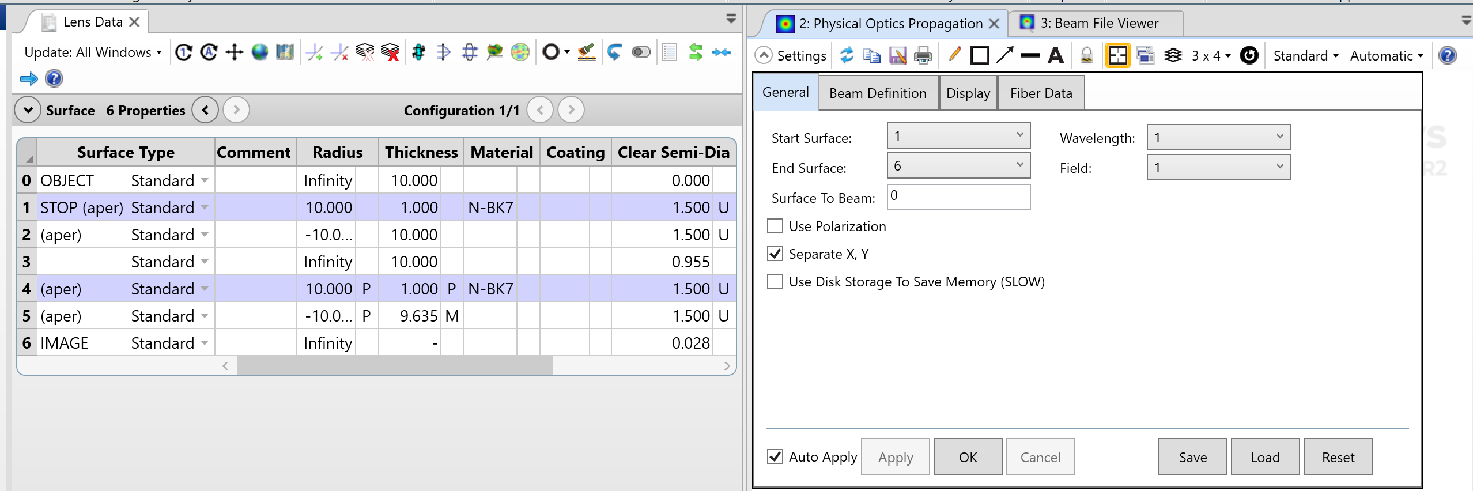Click the save image icon in Physical Optics toolbar
This screenshot has width=1473, height=491.
tap(898, 55)
